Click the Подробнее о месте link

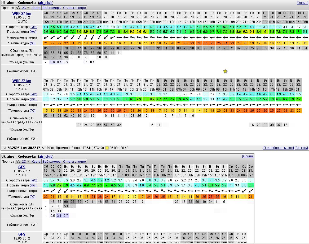coord(278,148)
